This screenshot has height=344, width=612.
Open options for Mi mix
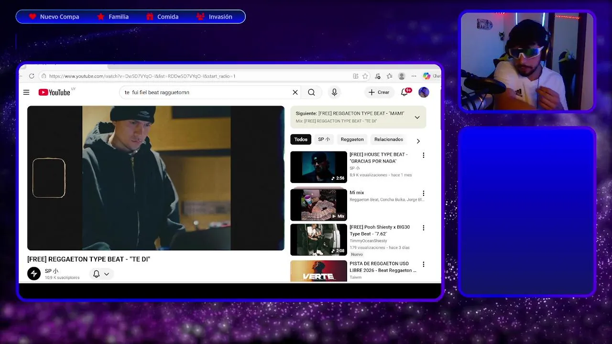423,193
